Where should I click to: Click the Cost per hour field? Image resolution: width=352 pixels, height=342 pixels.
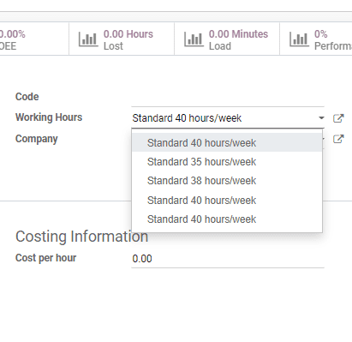[228, 259]
